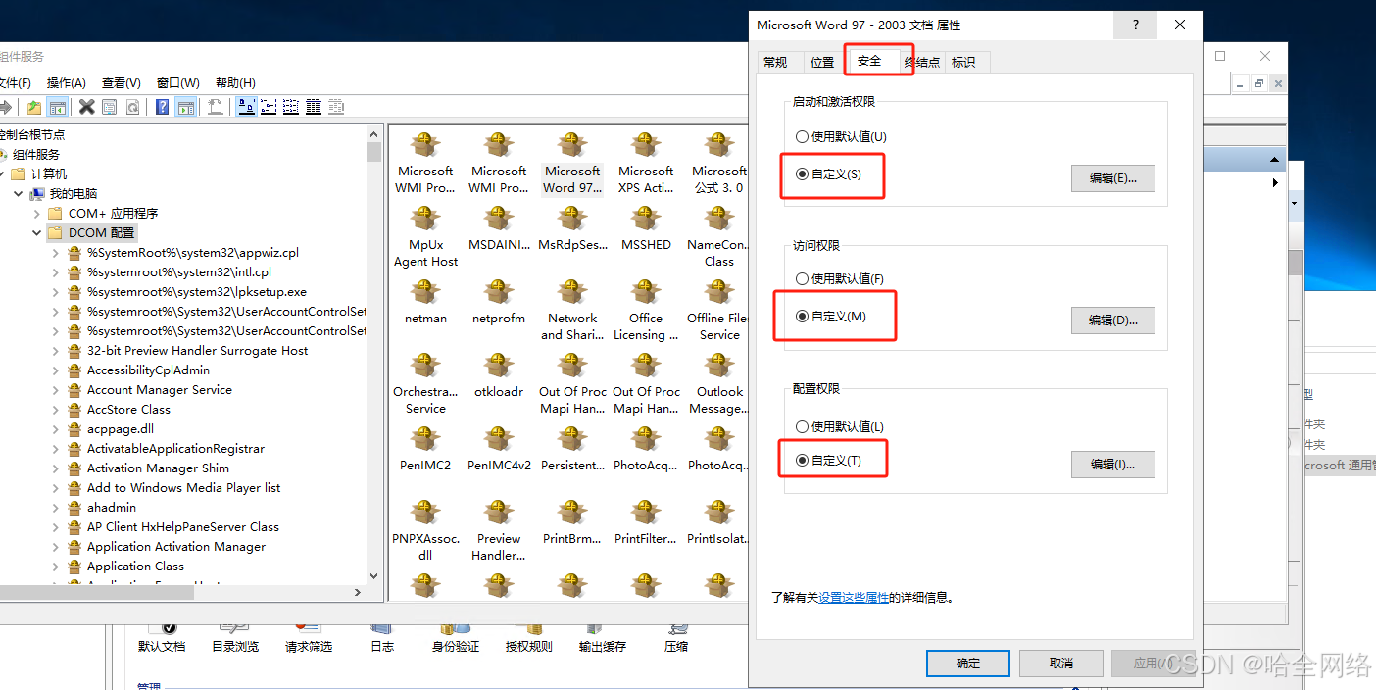Open the 窗口(W) menu
1376x690 pixels.
178,82
